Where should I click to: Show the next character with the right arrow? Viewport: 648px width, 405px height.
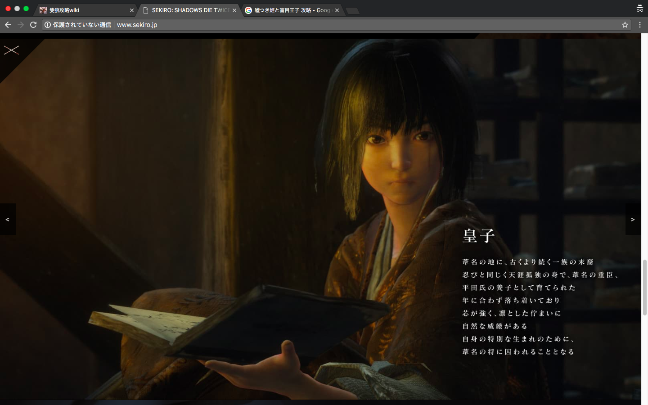(633, 219)
